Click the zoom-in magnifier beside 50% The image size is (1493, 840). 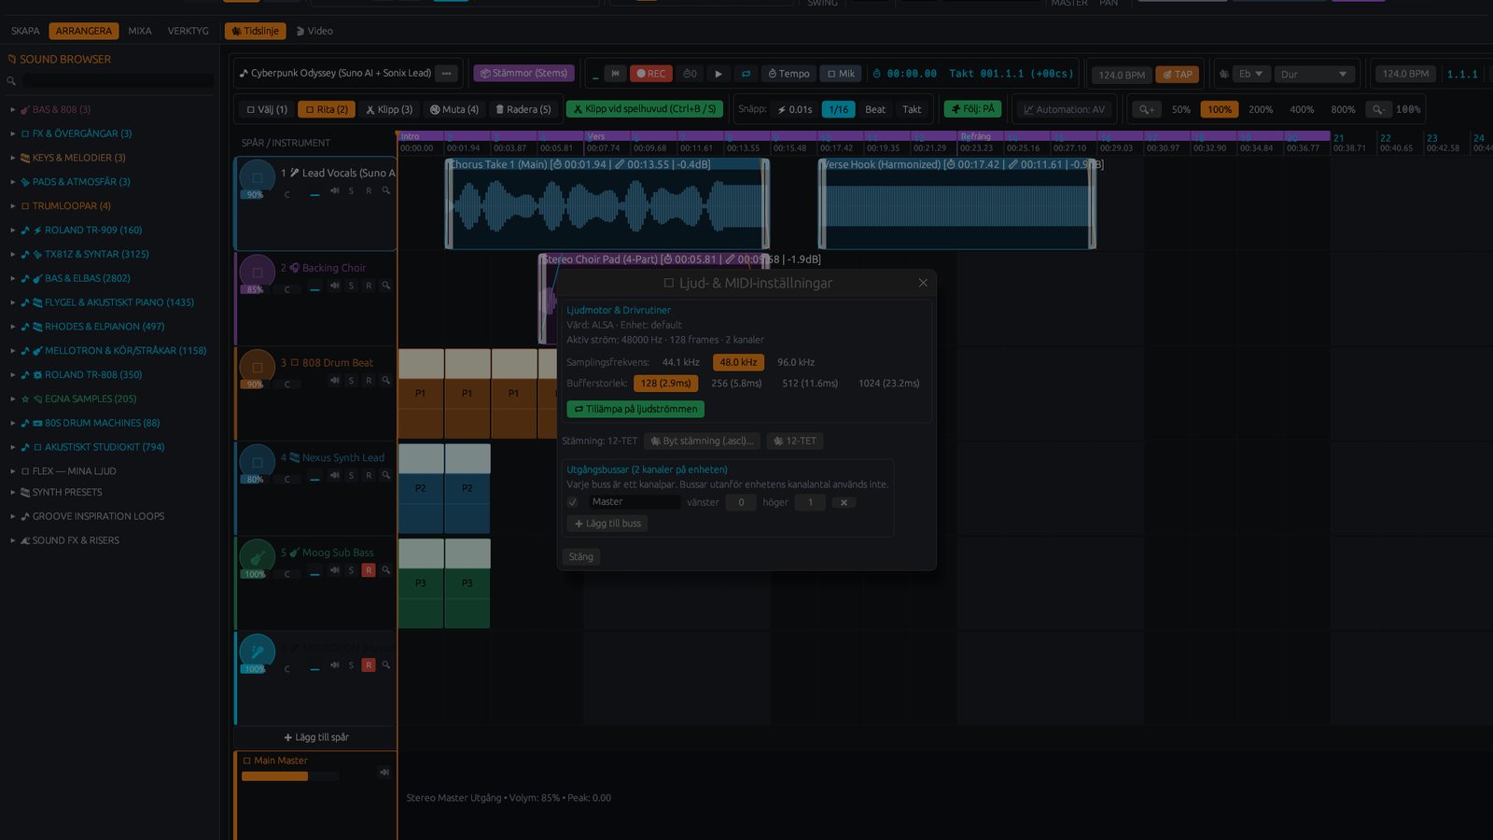(x=1147, y=109)
